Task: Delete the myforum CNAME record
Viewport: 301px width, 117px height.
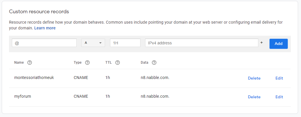Action: [x=254, y=97]
